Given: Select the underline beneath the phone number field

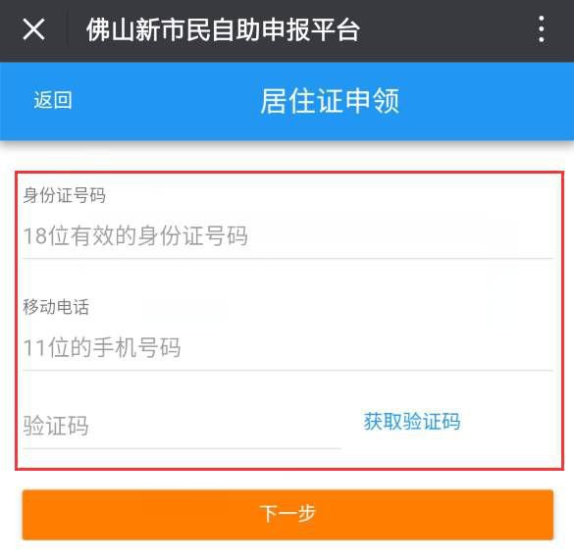Looking at the screenshot, I should 288,371.
